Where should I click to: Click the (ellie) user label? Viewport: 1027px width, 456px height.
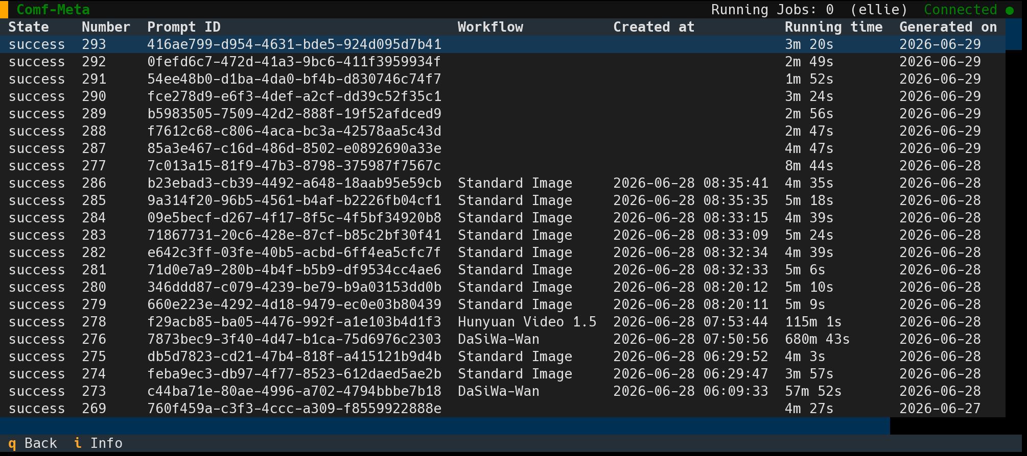(x=879, y=10)
